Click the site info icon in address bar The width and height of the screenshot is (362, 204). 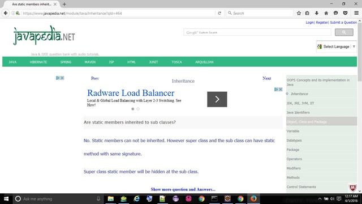click(x=13, y=13)
